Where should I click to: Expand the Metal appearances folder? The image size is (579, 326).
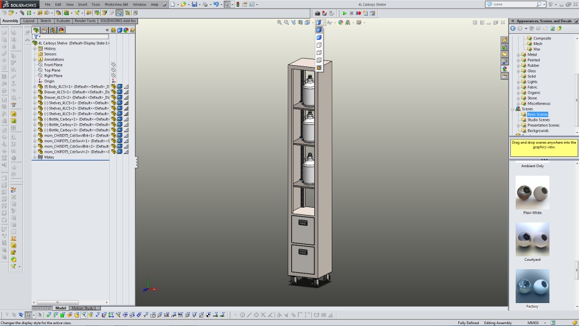pyautogui.click(x=518, y=55)
